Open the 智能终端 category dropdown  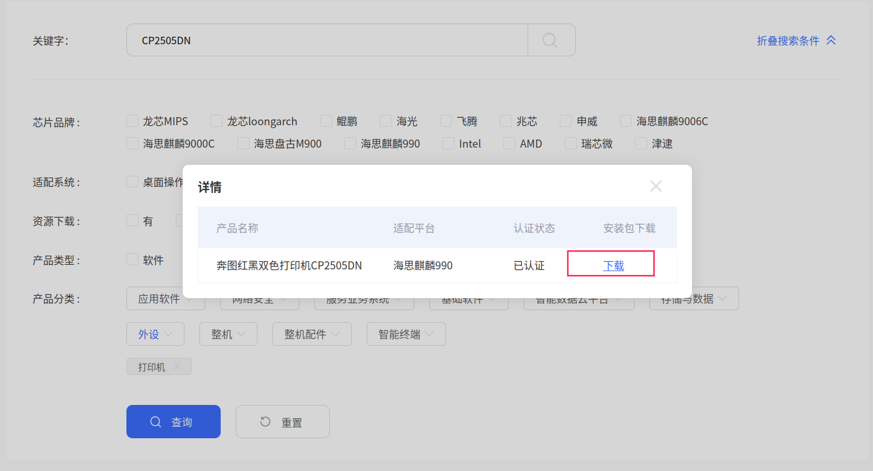(x=406, y=334)
